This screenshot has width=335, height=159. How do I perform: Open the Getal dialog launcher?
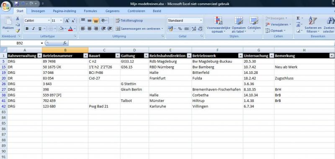(201, 36)
